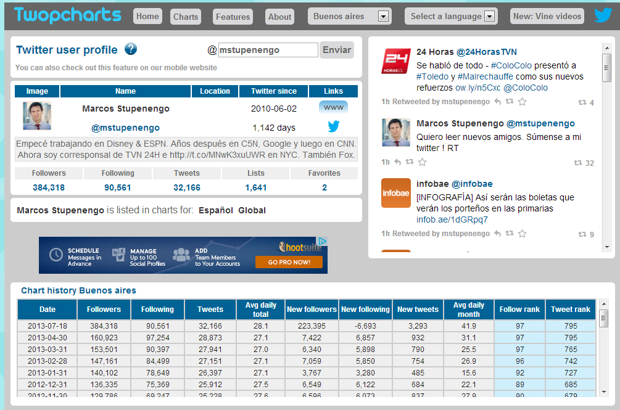Screen dimensions: 620x410
Task: Click the New followers column header
Action: coord(312,310)
